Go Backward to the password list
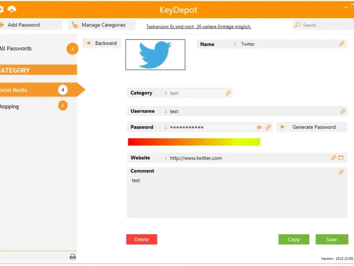The image size is (354, 266). point(102,43)
